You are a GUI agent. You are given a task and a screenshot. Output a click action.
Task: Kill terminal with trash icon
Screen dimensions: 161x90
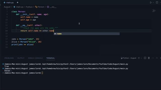pos(149,58)
